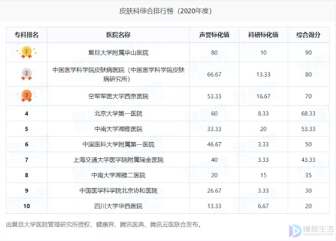Image resolution: width=336 pixels, height=241 pixels.
Task: Click the silver rank 2 medal icon
Action: point(26,74)
